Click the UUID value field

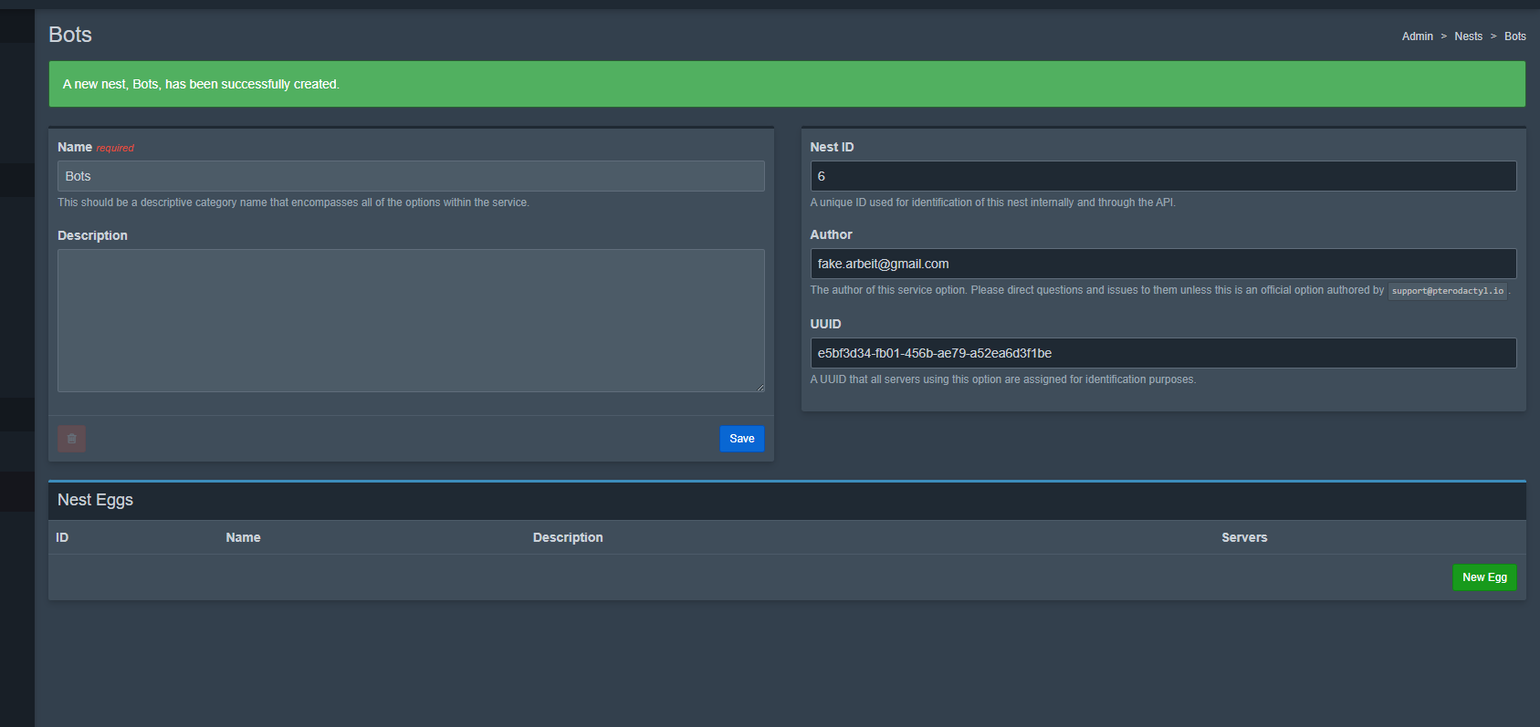tap(1162, 353)
